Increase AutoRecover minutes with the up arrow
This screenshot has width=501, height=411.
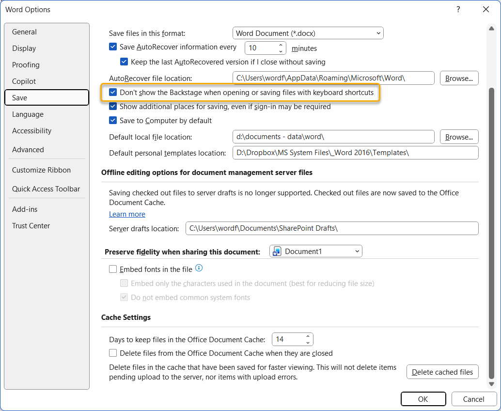click(281, 45)
